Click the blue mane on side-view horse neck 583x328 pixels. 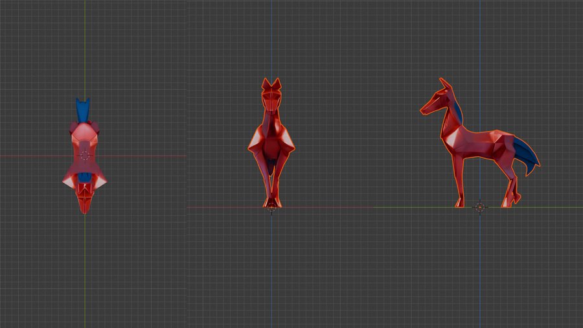click(x=458, y=112)
